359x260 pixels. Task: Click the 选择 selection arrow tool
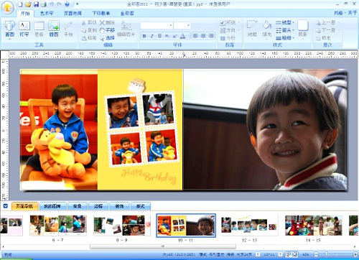tap(107, 38)
